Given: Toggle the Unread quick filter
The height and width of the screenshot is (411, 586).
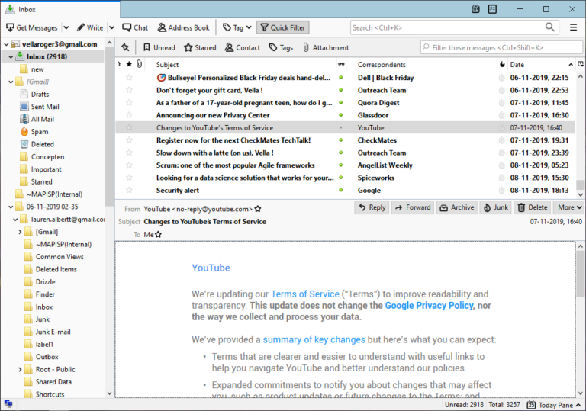Looking at the screenshot, I should click(159, 47).
